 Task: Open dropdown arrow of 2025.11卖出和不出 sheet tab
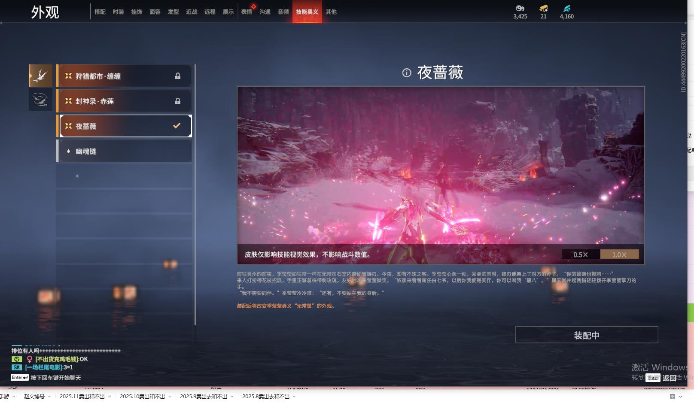coord(110,397)
